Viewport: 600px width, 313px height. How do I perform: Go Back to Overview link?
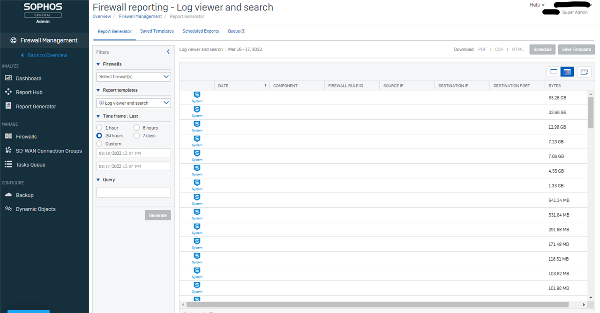(x=44, y=55)
